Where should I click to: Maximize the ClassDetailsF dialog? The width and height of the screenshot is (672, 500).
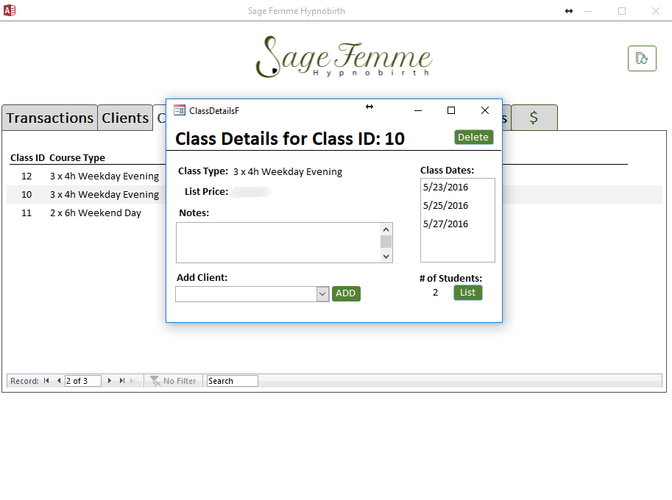451,110
